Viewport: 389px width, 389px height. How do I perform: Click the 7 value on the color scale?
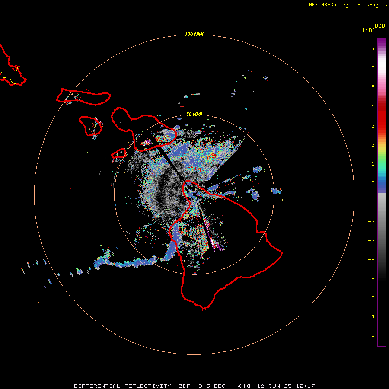[x=373, y=48]
